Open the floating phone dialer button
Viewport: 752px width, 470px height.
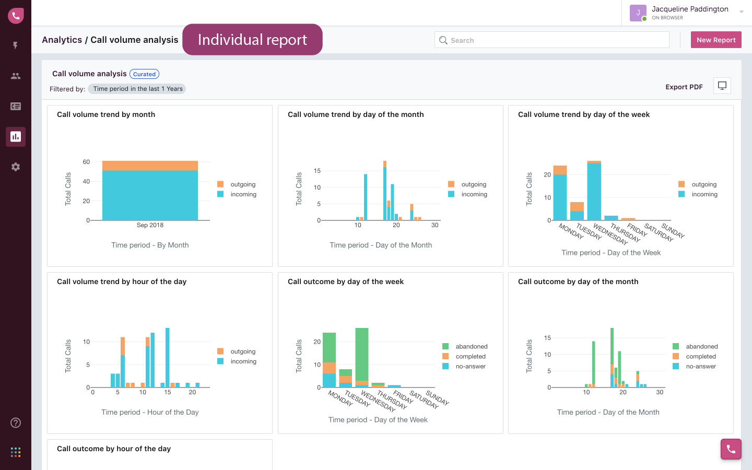click(x=731, y=449)
